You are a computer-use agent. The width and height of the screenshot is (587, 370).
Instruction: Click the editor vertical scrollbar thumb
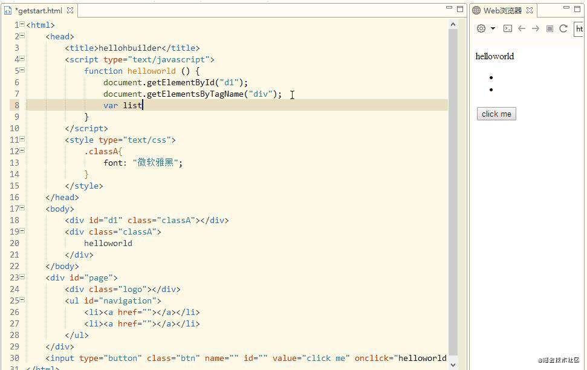pyautogui.click(x=453, y=191)
